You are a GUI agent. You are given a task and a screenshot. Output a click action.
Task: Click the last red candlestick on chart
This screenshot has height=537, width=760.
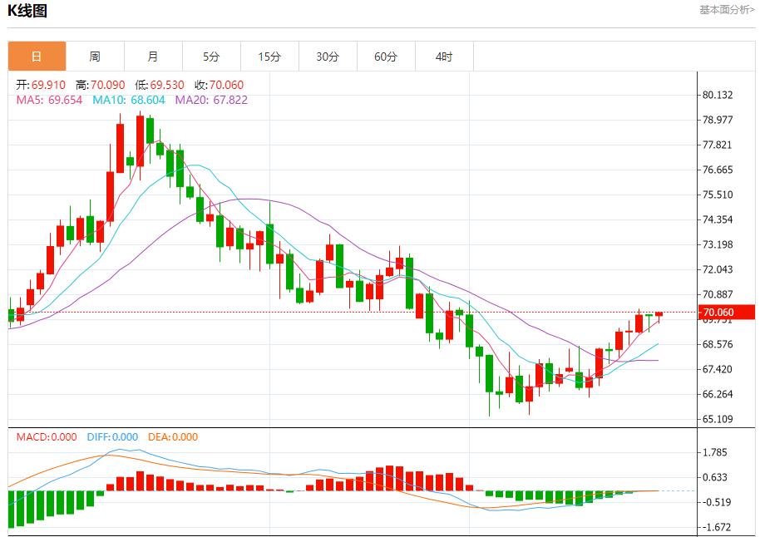tap(659, 314)
